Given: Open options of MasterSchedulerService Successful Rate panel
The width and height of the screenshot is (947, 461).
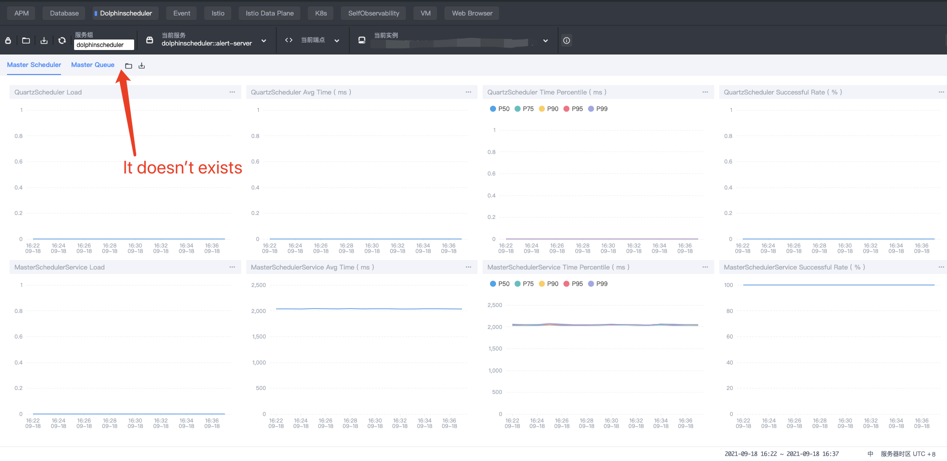Looking at the screenshot, I should click(x=941, y=267).
